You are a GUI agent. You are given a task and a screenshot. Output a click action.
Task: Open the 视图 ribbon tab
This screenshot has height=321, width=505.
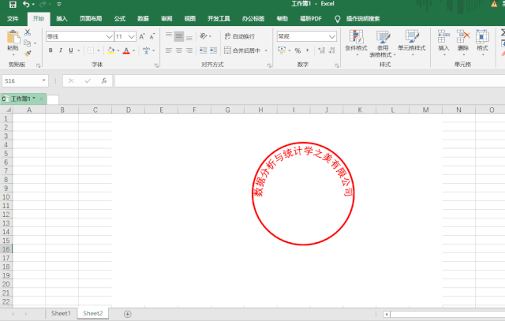coord(189,19)
